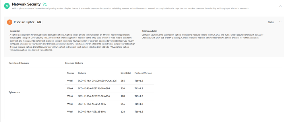Click the Protocol Version column header

click(143, 73)
